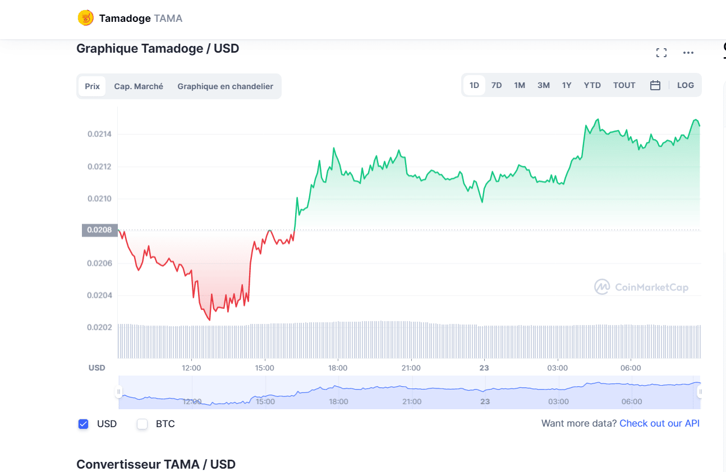Switch to Graphique en chandelier tab
Image resolution: width=726 pixels, height=472 pixels.
pyautogui.click(x=225, y=86)
